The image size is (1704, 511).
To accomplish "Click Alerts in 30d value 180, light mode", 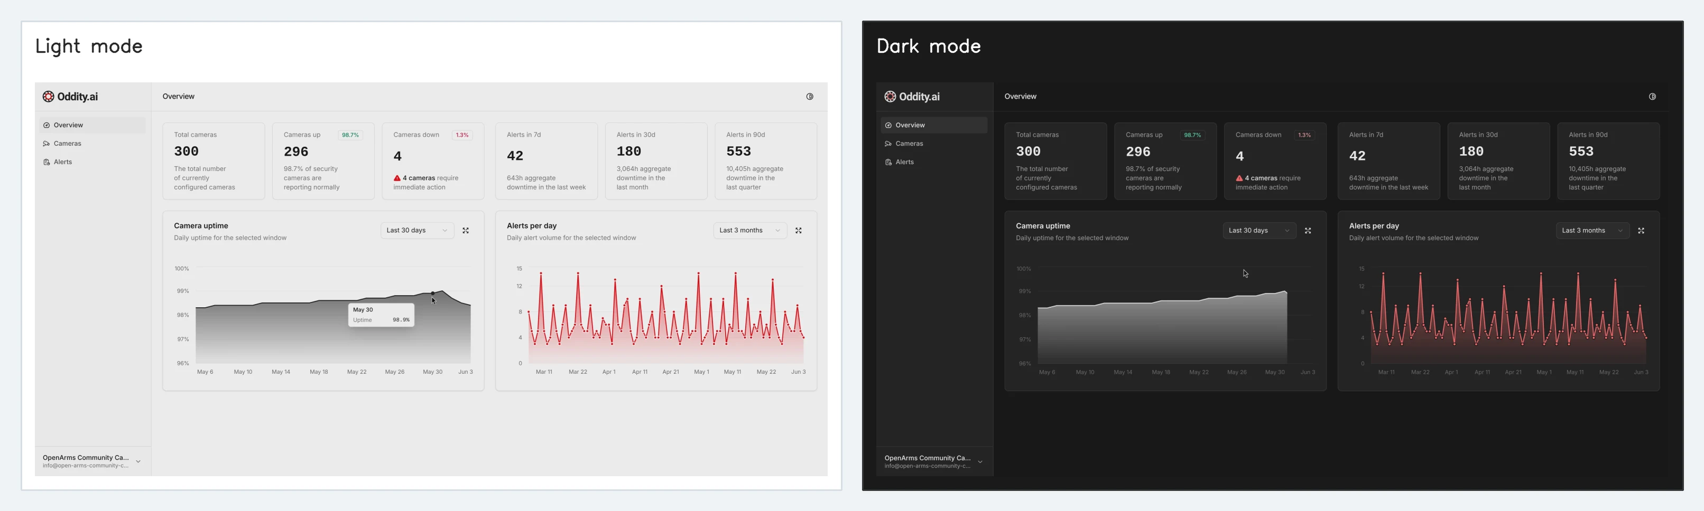I will [x=629, y=152].
